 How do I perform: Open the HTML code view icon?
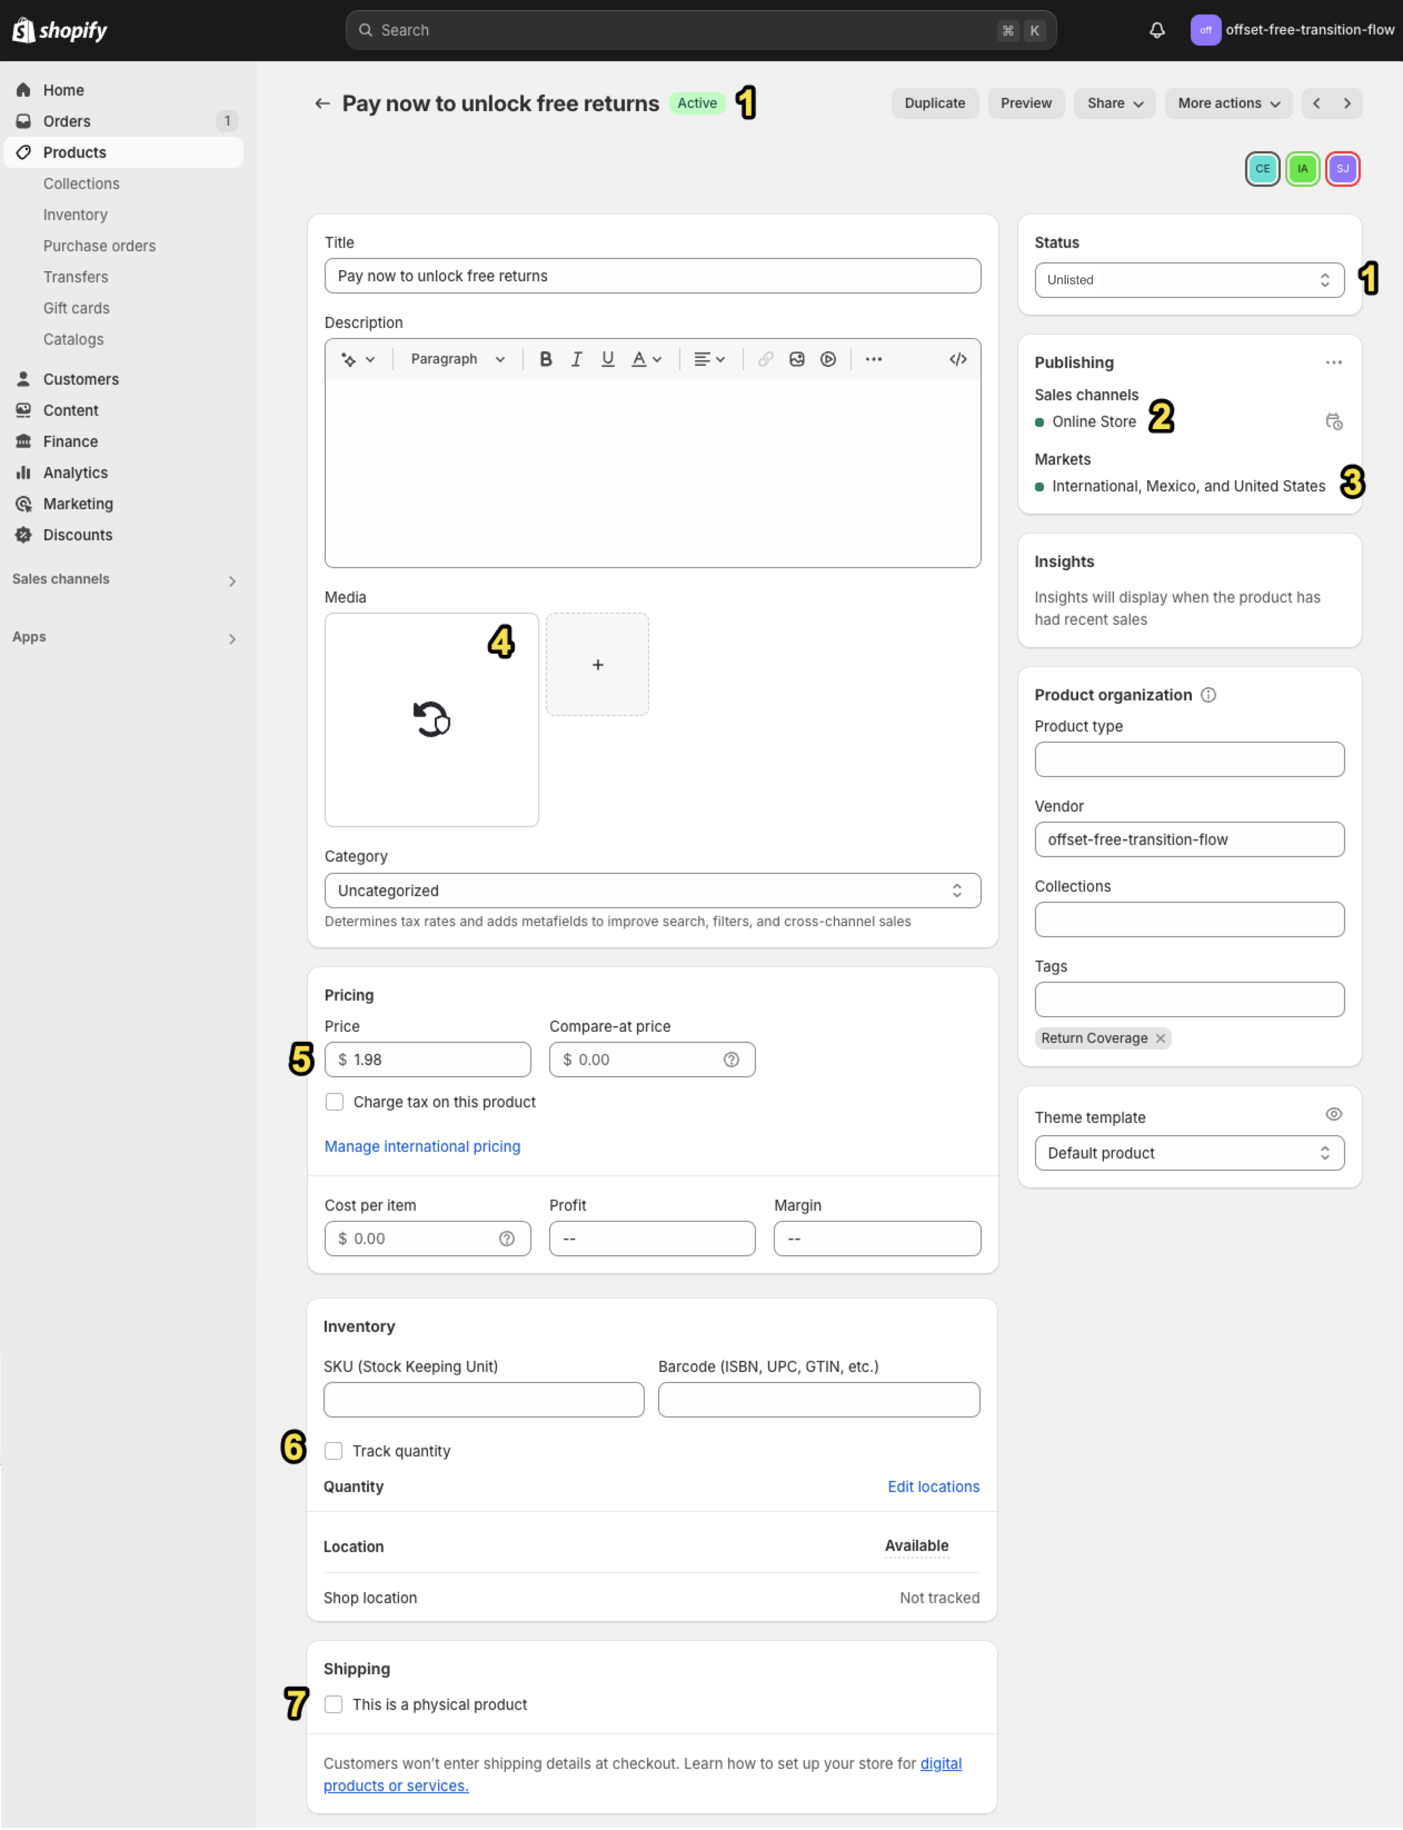coord(957,359)
